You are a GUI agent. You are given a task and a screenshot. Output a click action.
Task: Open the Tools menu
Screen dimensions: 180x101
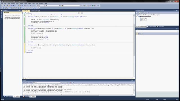pyautogui.click(x=33, y=3)
